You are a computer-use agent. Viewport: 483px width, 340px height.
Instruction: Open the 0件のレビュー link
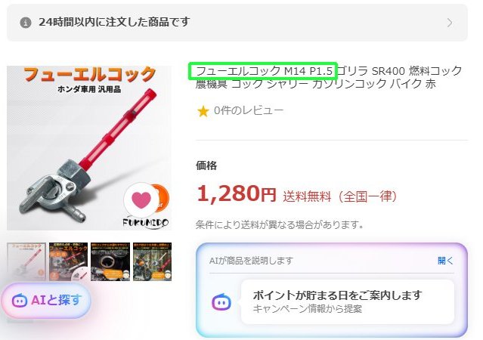pos(249,110)
